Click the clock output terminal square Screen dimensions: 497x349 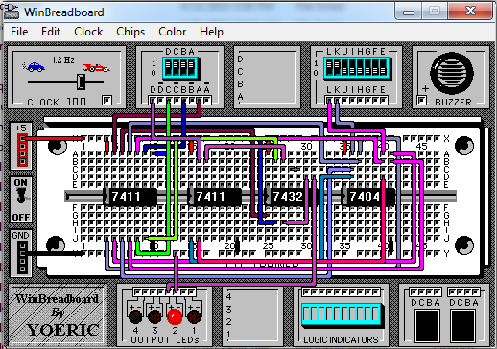106,101
